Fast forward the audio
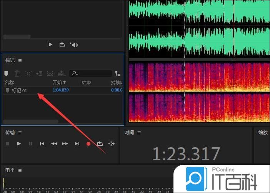Viewport: 270px width, 193px height. click(65, 143)
